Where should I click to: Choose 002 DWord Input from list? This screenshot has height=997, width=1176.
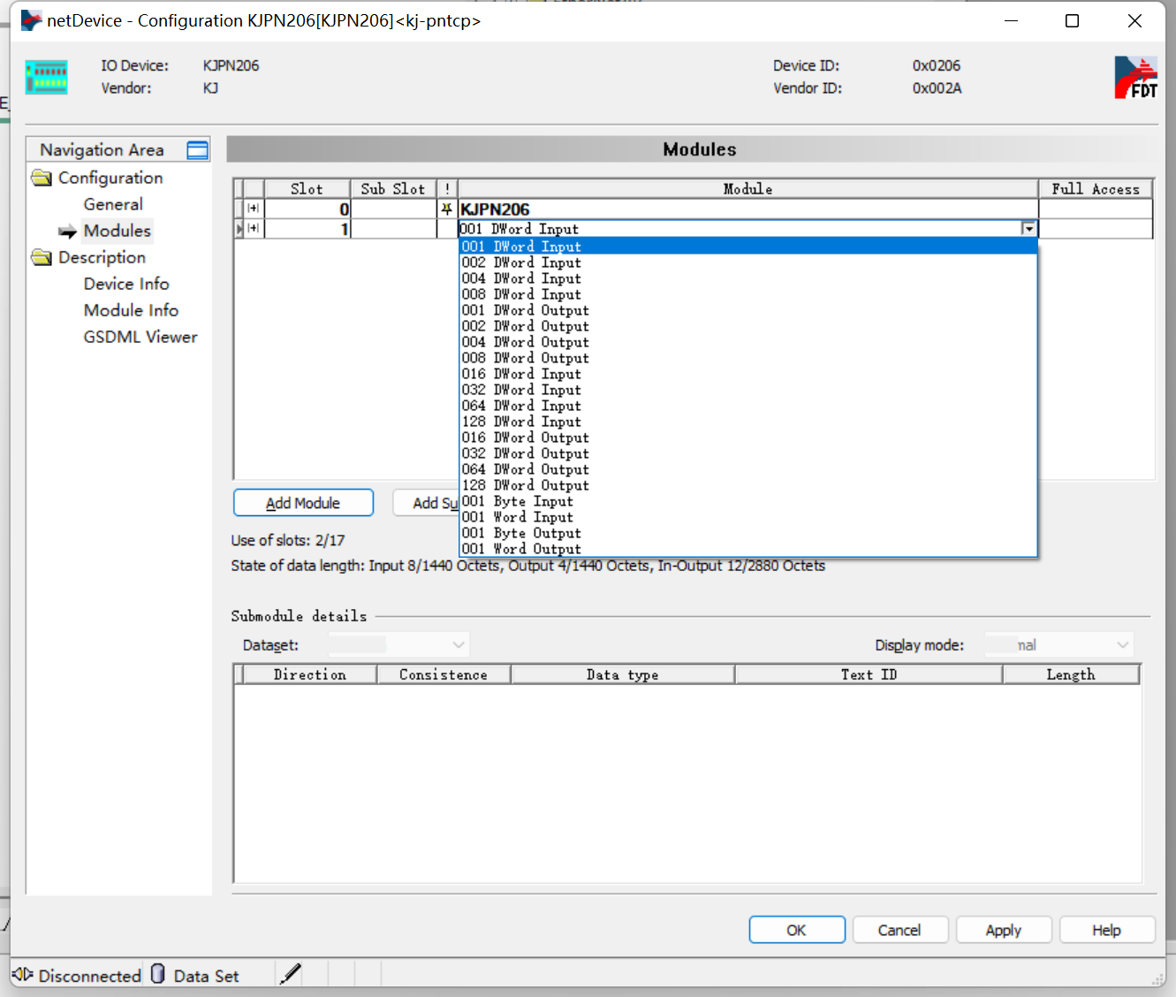tap(748, 263)
